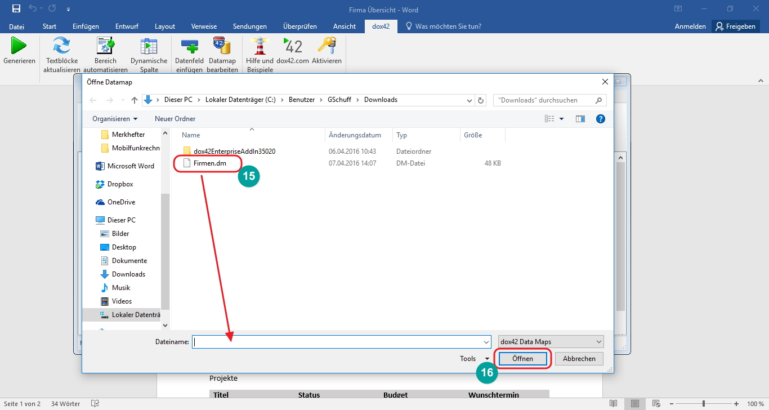The image size is (769, 410).
Task: Click the spell check status icon
Action: 95,404
